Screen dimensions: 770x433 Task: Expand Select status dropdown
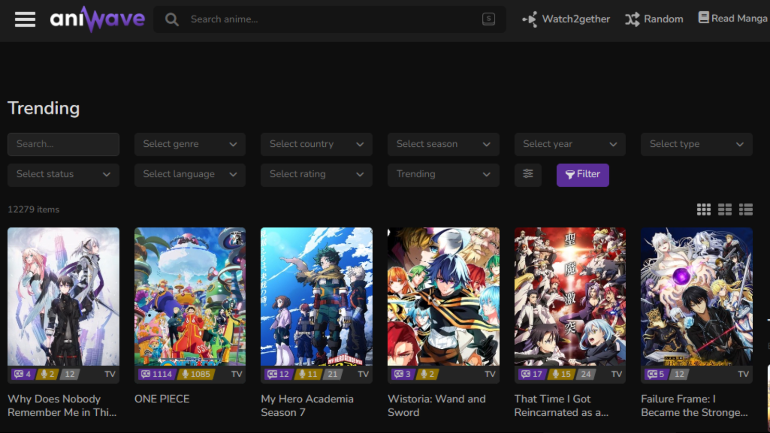[x=63, y=175]
